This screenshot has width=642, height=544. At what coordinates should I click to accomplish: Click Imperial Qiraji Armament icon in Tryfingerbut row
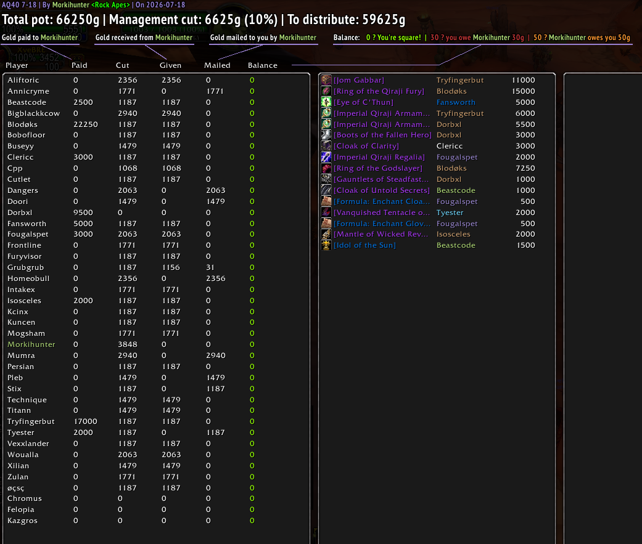coord(326,113)
